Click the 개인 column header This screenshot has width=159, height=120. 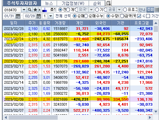tap(80, 23)
